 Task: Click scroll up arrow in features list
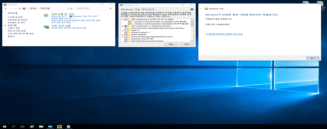[x=192, y=20]
